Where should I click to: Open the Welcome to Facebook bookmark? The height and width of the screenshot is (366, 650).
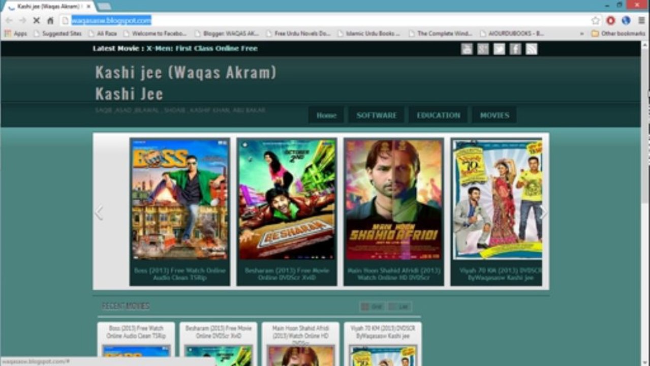point(154,34)
